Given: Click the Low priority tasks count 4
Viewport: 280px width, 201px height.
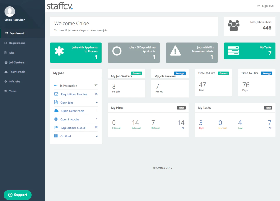Looking at the screenshot, I should click(x=240, y=123).
